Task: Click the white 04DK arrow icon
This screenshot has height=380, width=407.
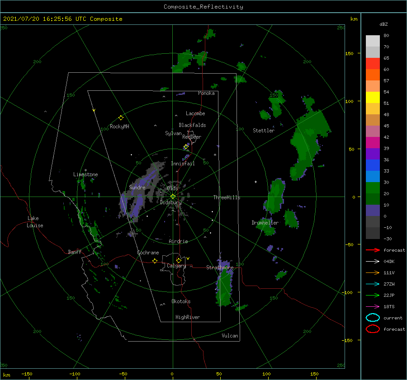Action: click(373, 261)
